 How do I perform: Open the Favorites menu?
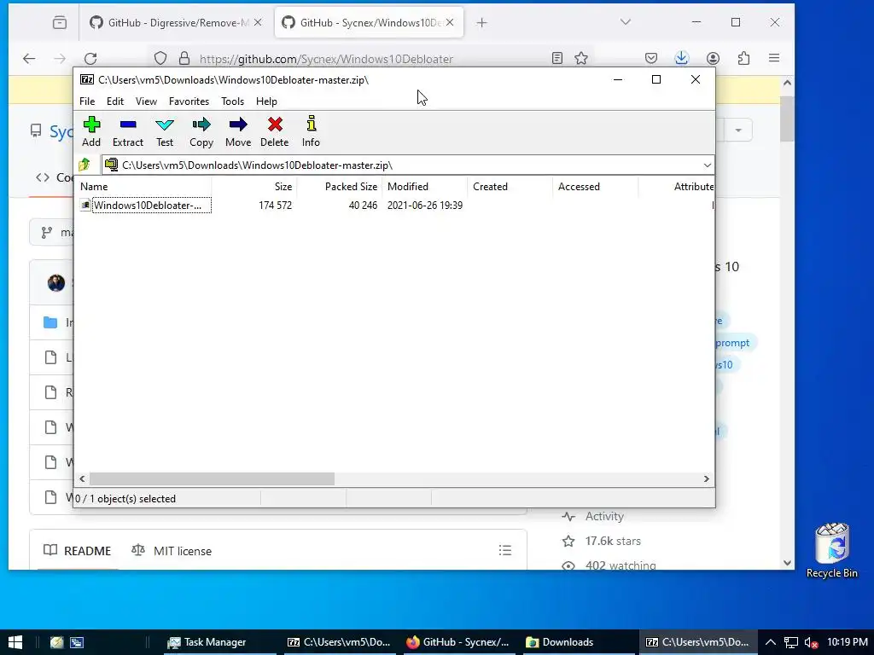(189, 101)
